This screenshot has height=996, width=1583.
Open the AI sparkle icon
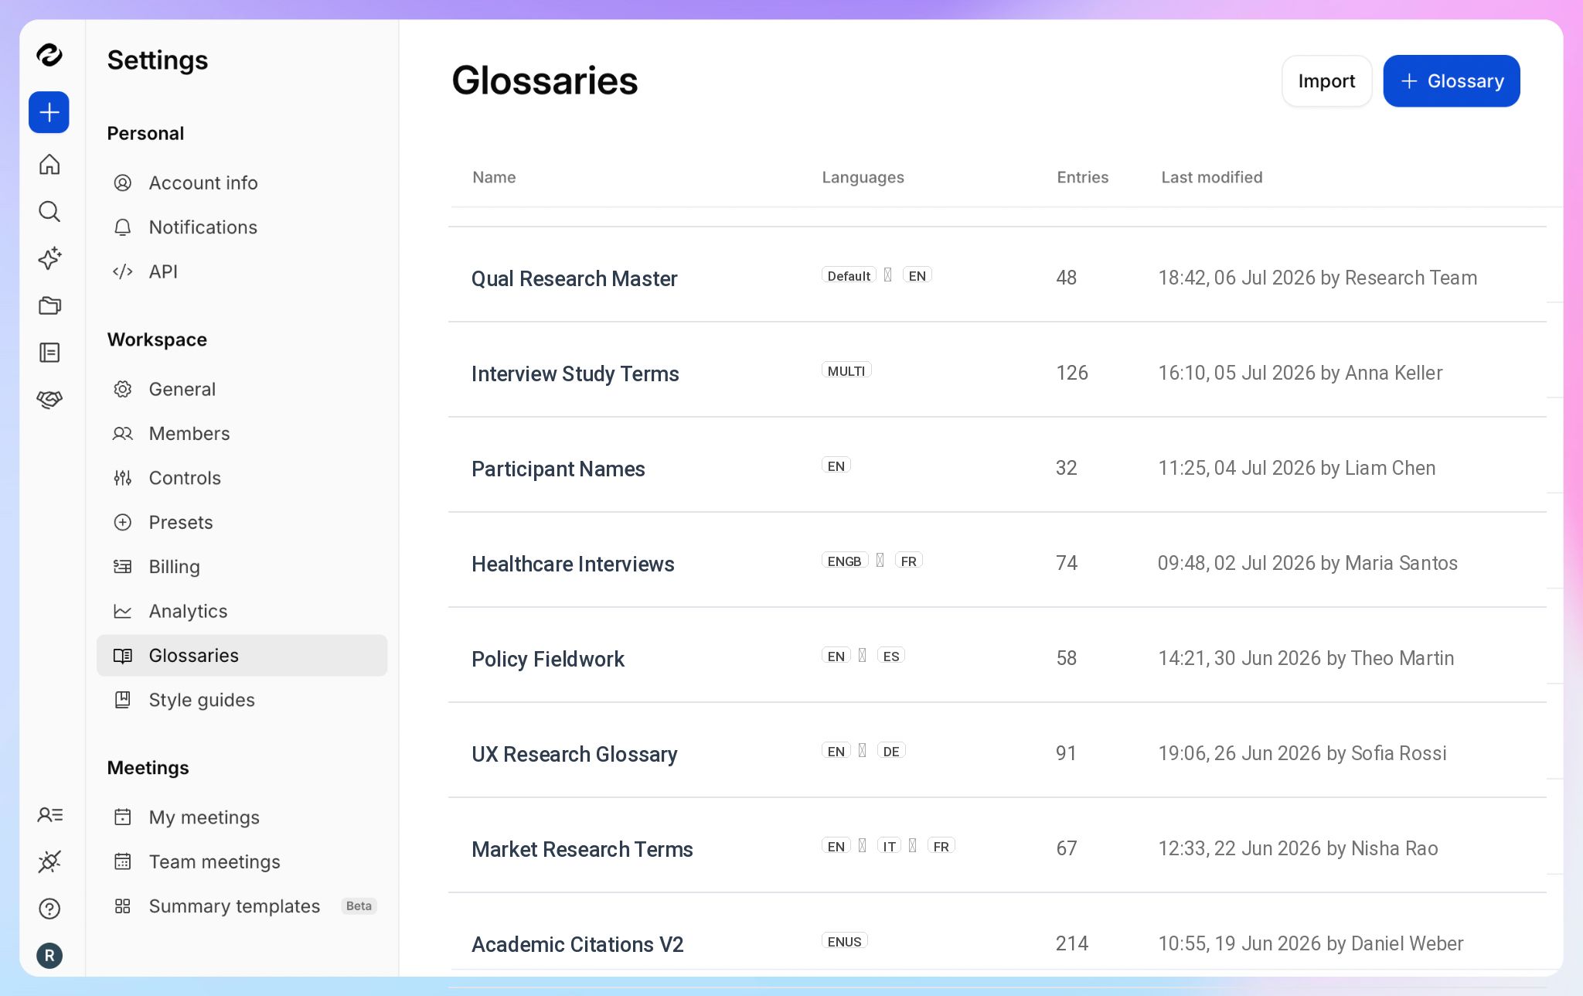(x=49, y=258)
